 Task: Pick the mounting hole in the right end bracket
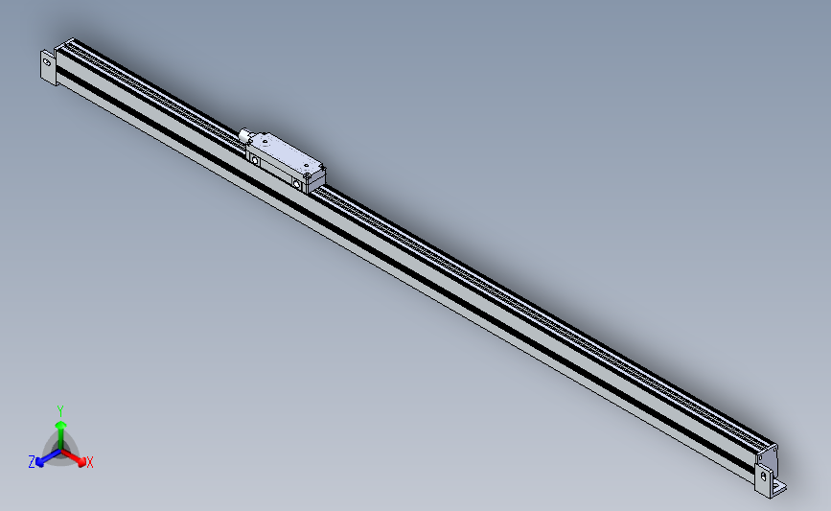pos(763,476)
